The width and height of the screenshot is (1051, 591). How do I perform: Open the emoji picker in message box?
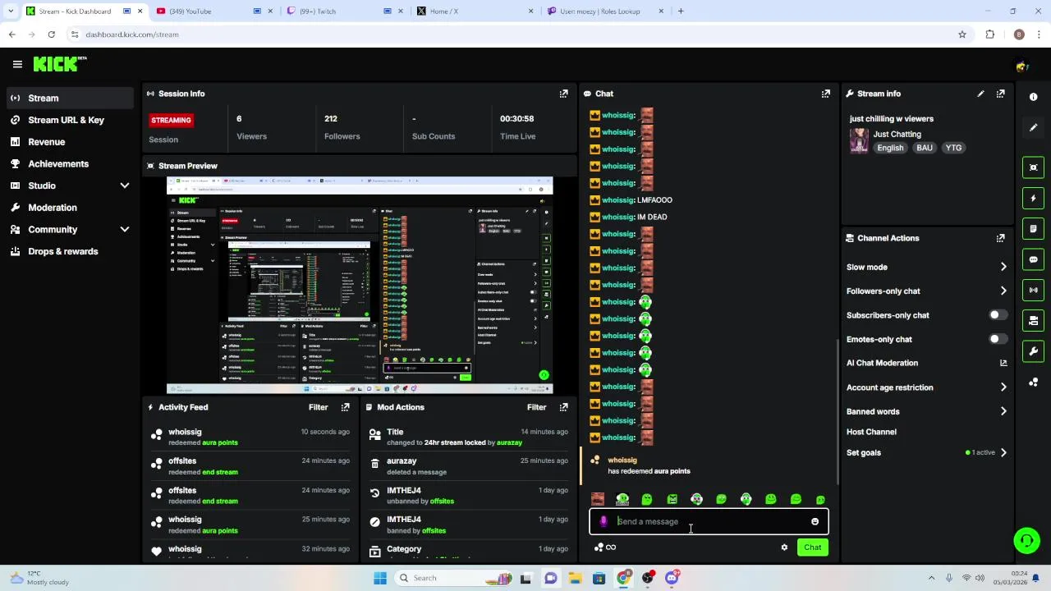tap(815, 521)
